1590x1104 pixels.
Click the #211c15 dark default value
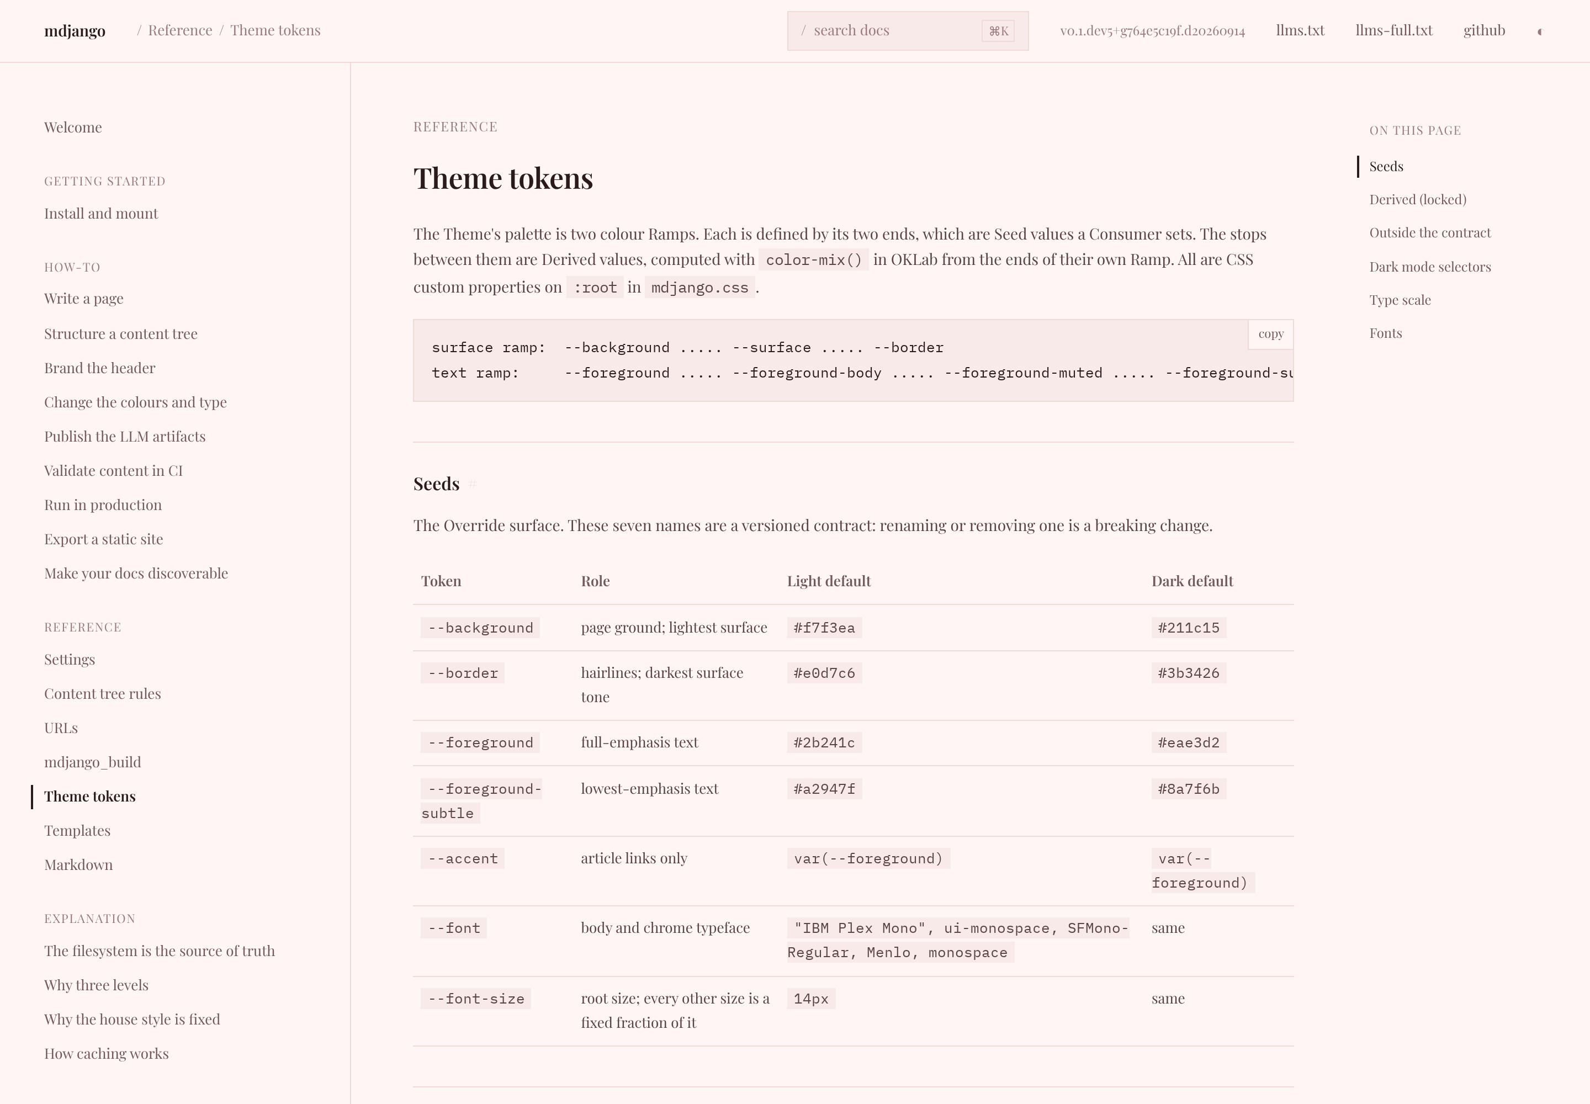click(1189, 628)
